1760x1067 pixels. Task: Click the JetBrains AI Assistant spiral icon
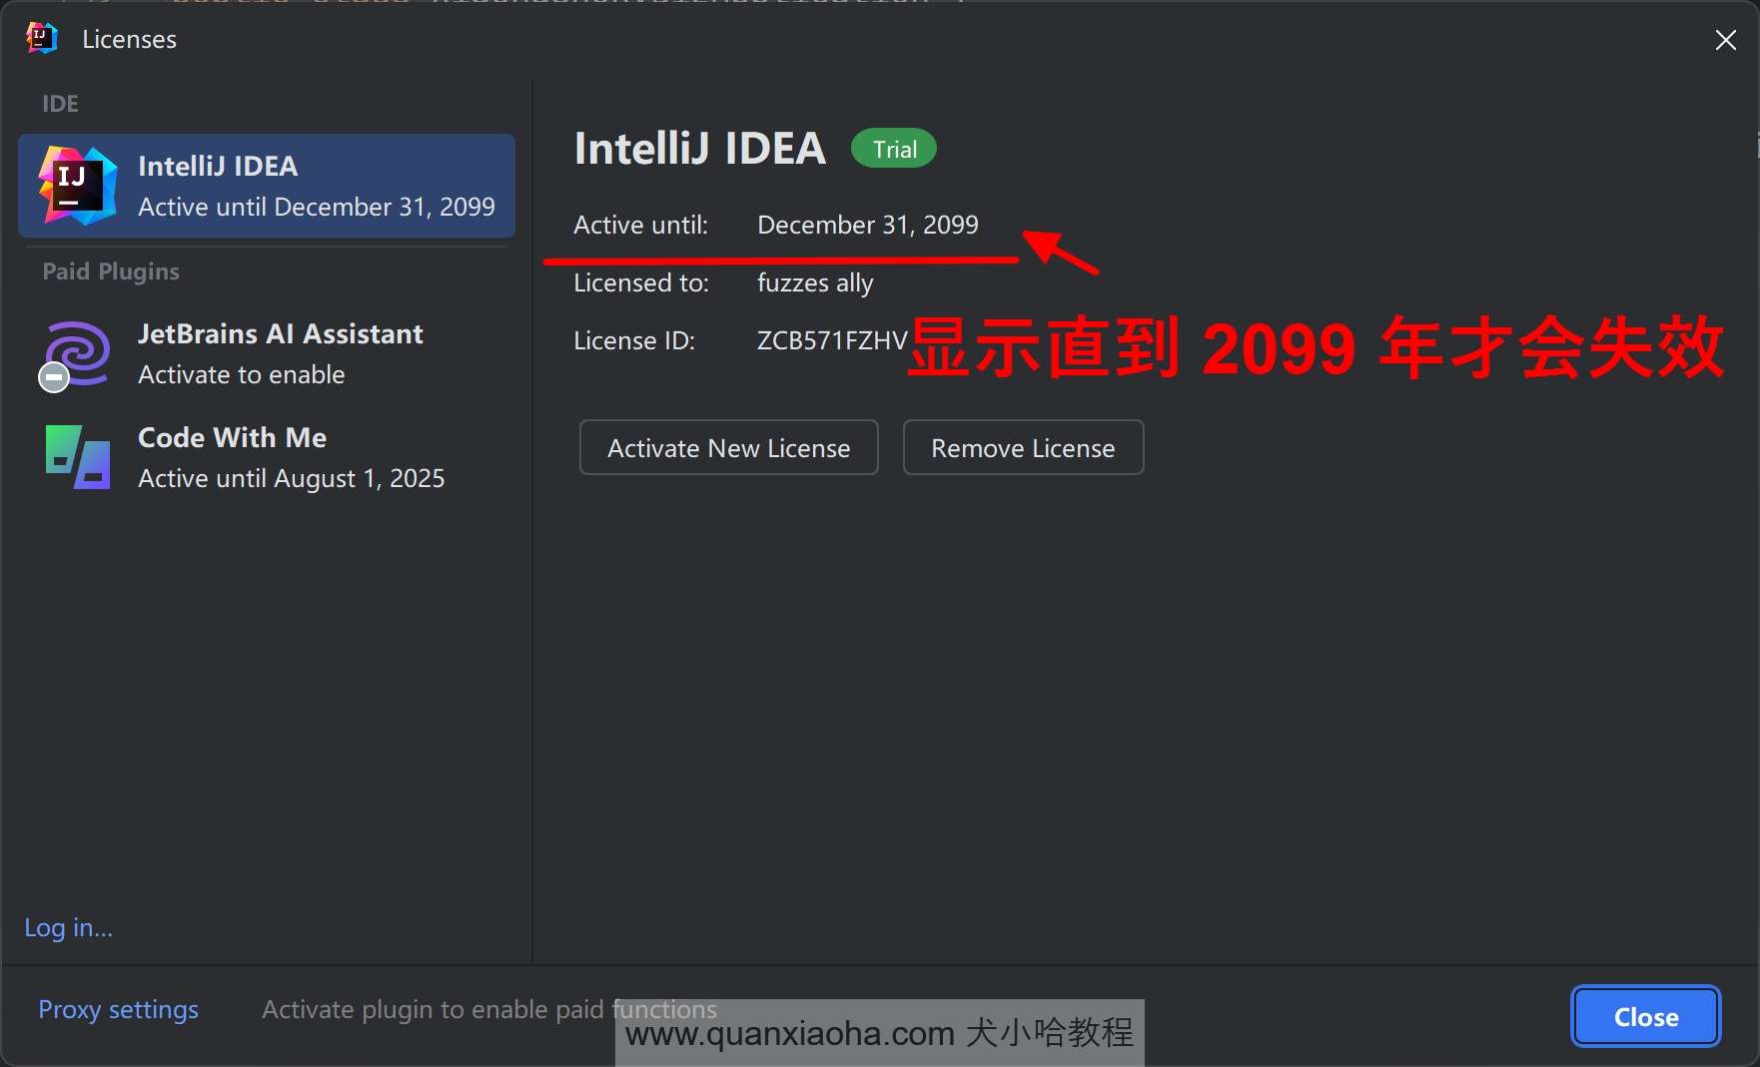(x=75, y=355)
